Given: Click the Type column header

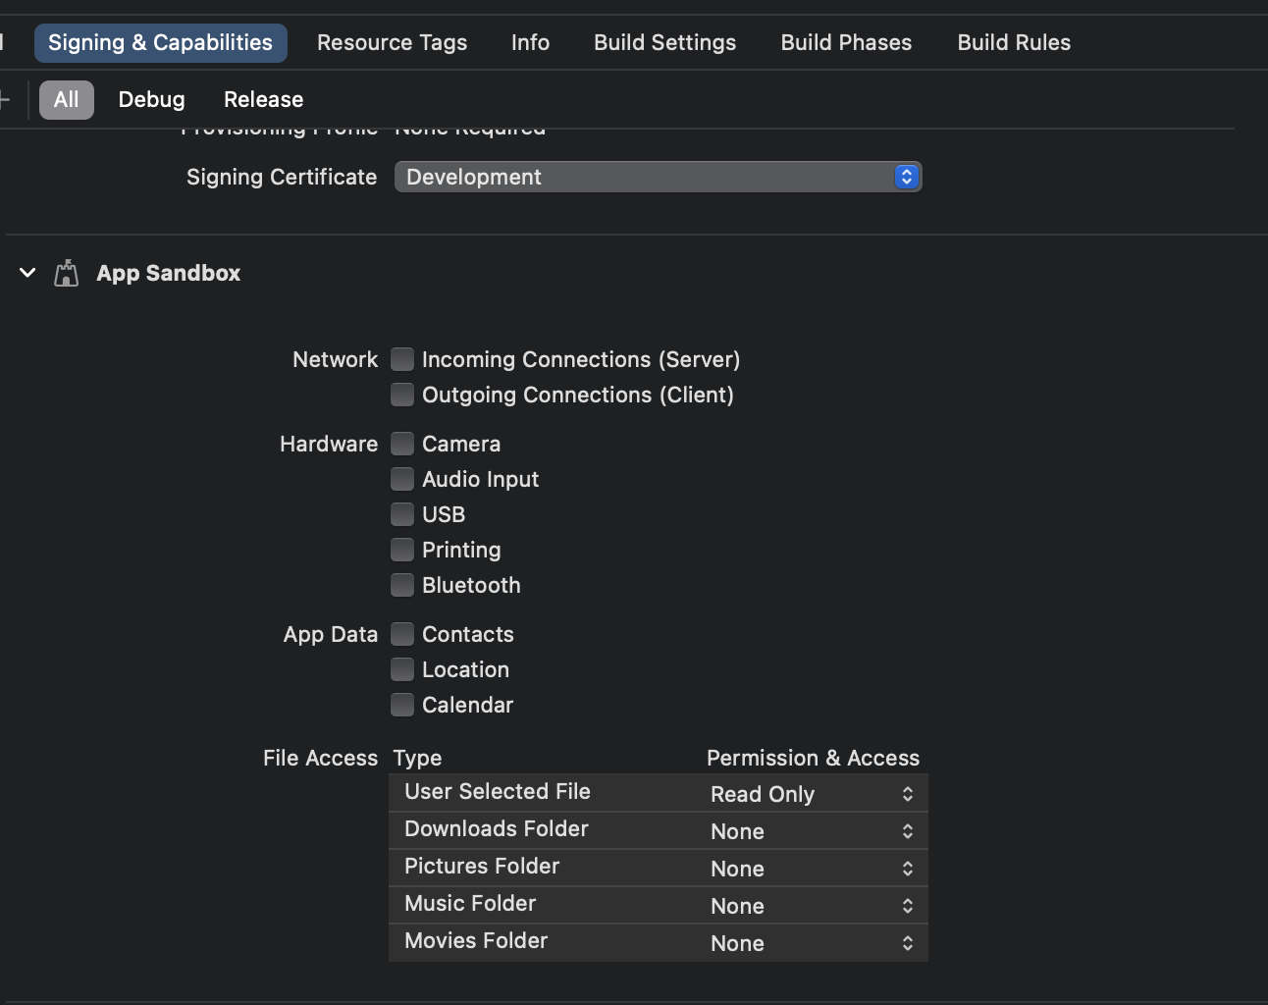Looking at the screenshot, I should click(x=417, y=759).
